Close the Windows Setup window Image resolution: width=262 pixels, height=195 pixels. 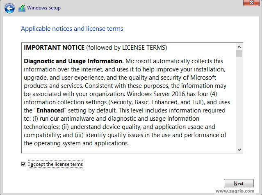click(251, 3)
